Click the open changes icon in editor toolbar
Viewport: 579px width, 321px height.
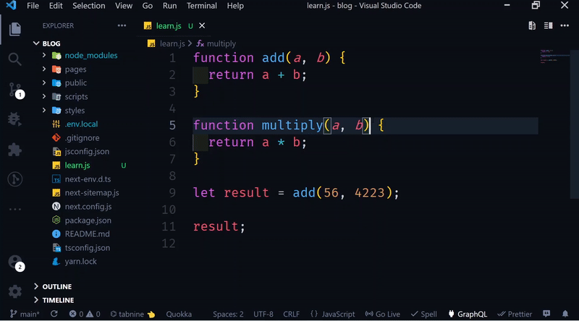(x=532, y=25)
